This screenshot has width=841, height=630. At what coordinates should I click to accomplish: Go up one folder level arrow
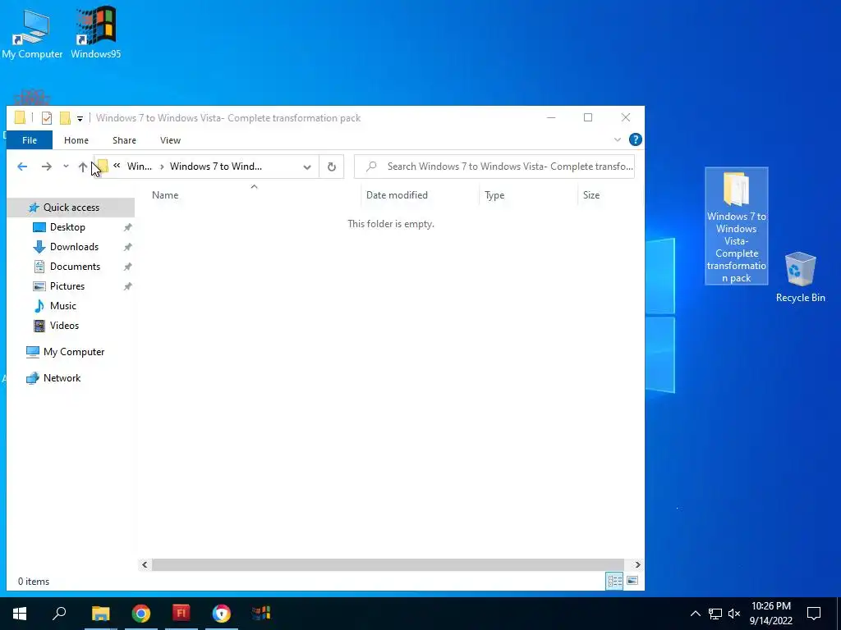pos(83,167)
